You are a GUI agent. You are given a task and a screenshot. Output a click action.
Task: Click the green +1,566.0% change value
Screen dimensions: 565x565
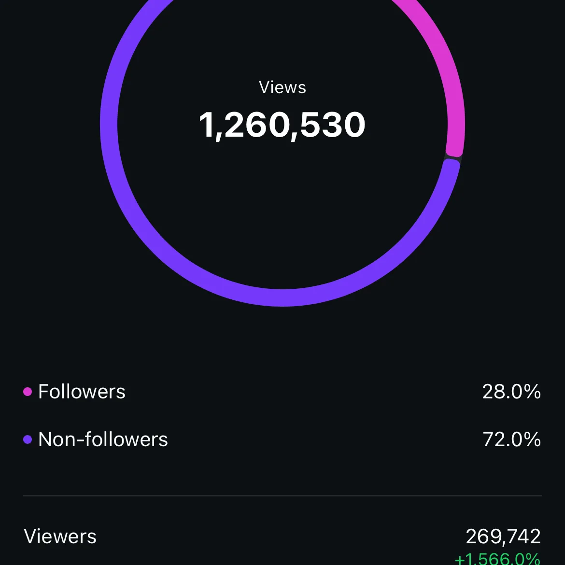tap(497, 559)
